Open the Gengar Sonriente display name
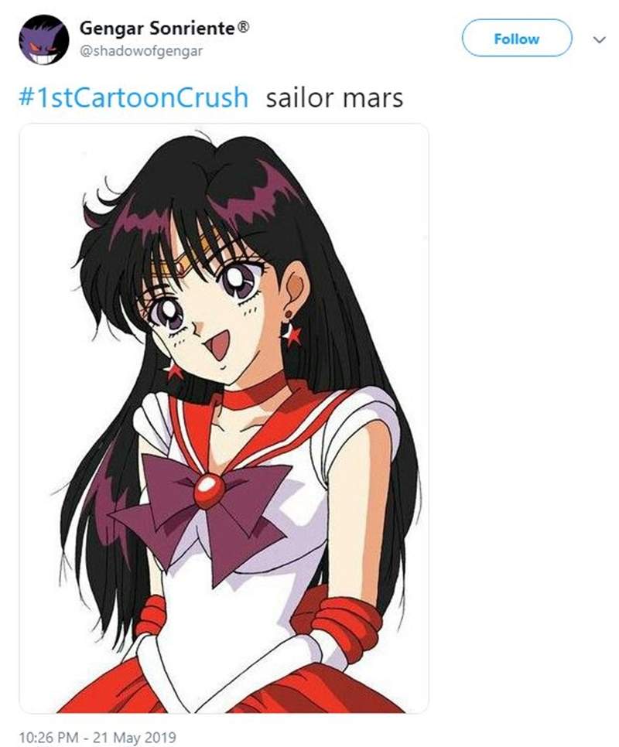This screenshot has height=747, width=619. click(158, 28)
